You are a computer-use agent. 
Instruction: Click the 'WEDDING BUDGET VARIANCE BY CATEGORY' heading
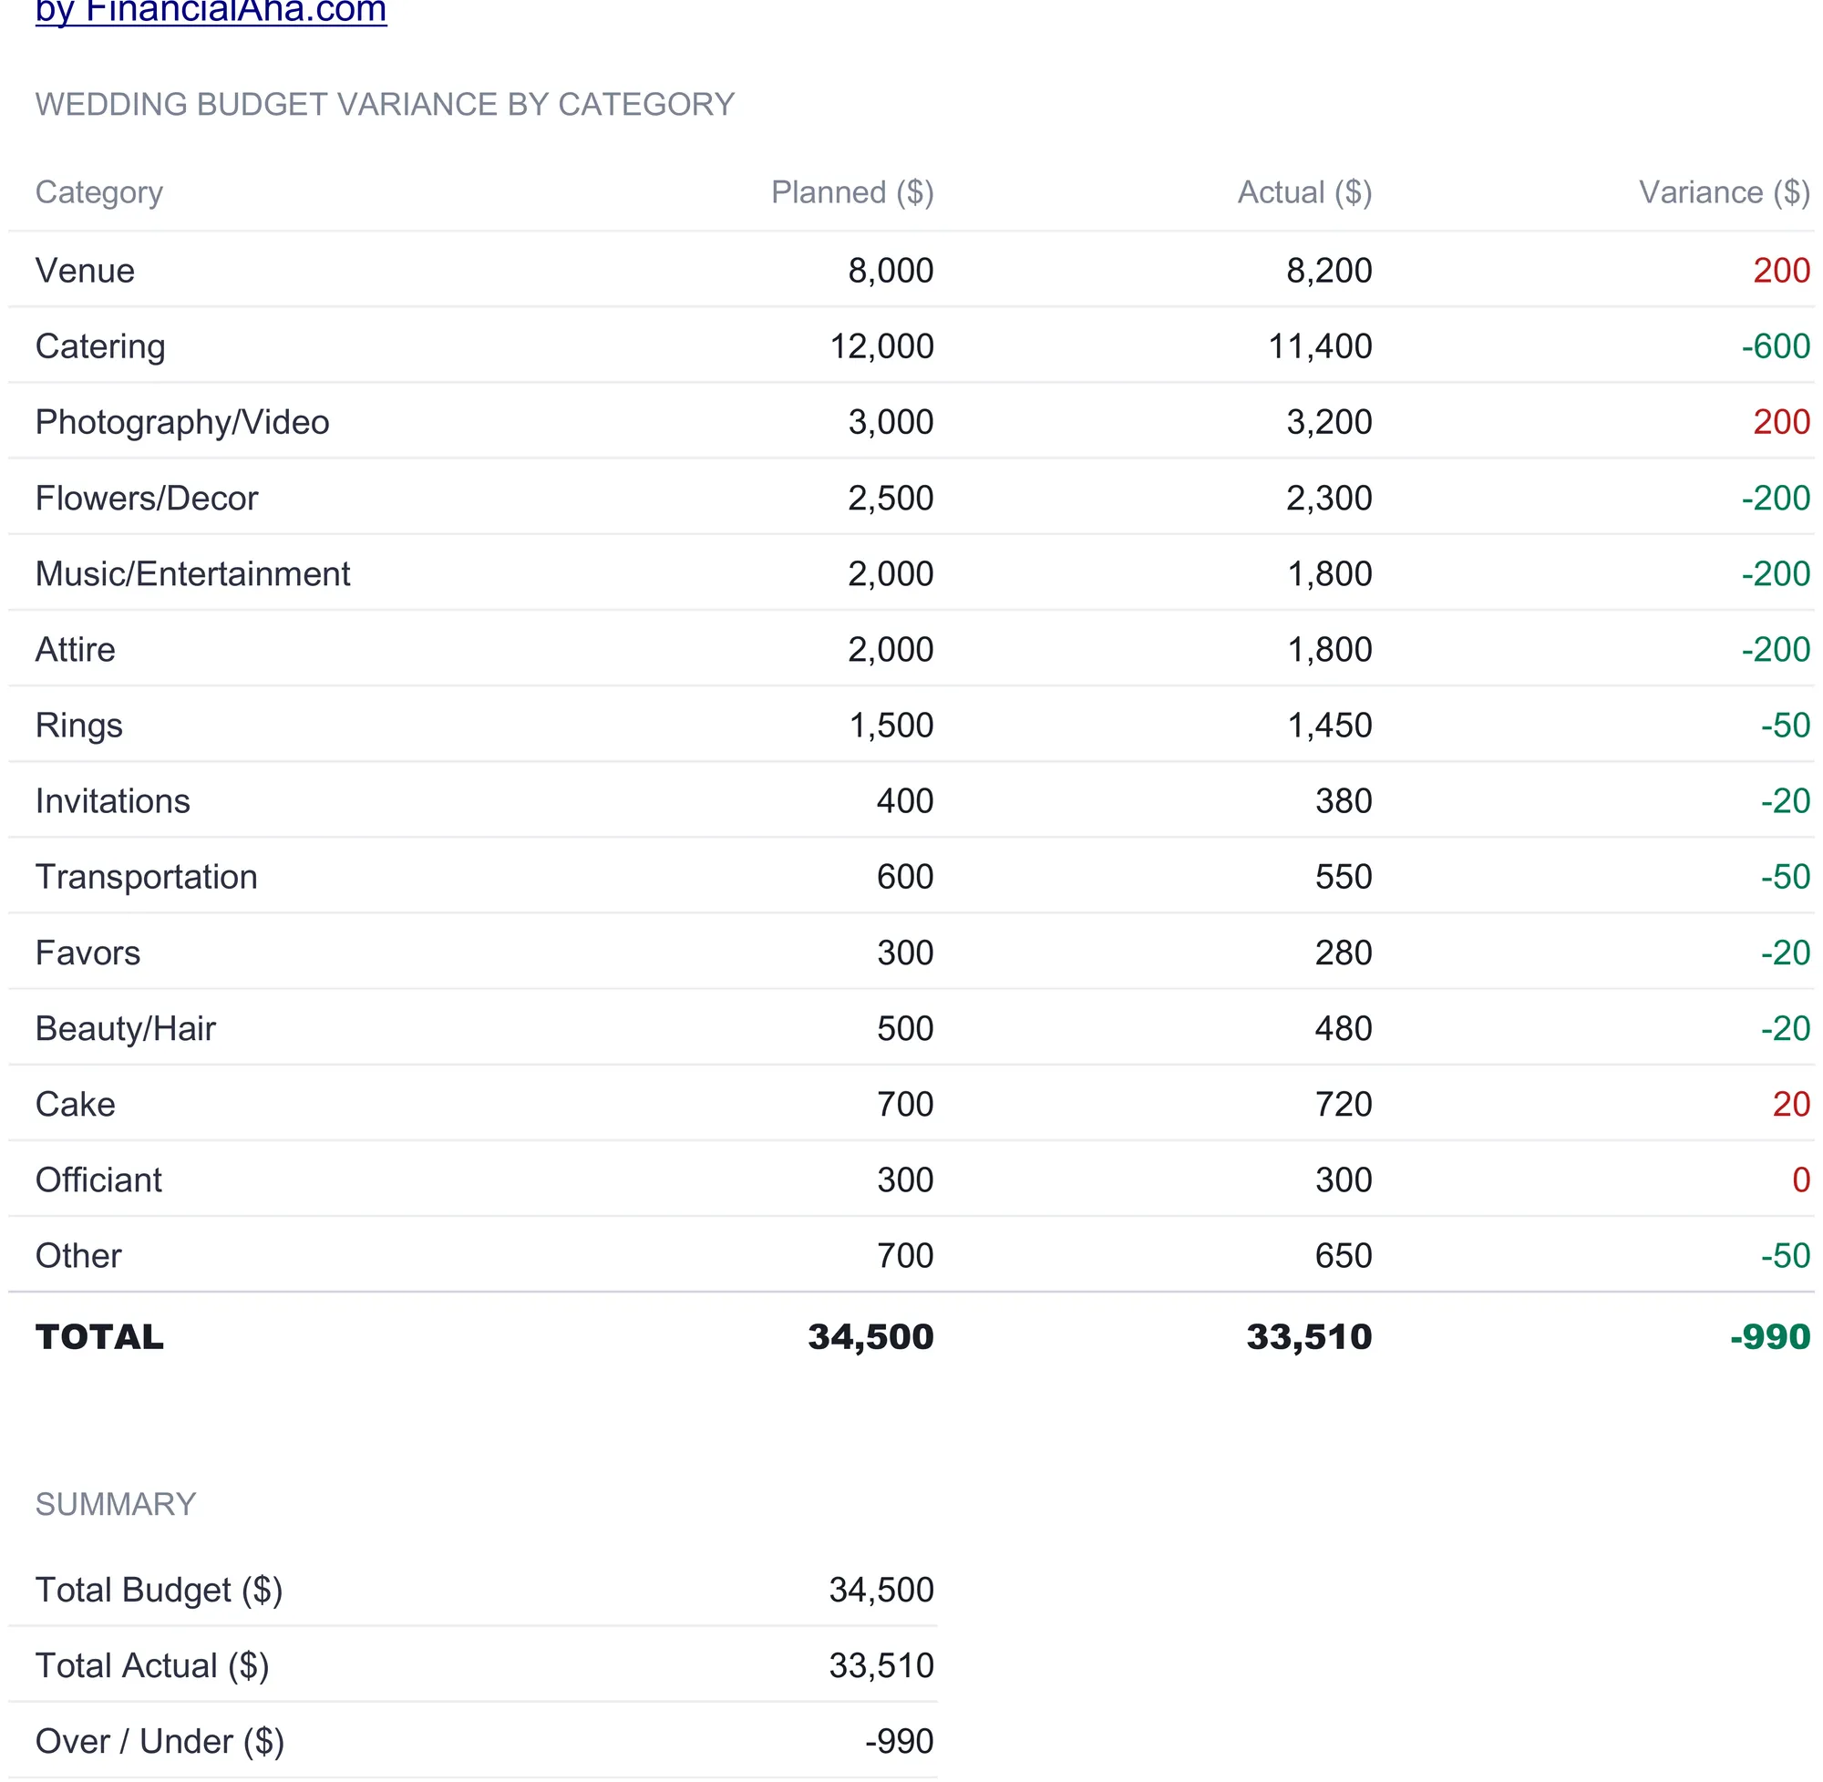(385, 104)
